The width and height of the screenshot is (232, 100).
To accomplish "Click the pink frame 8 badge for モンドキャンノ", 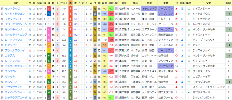I will [x=49, y=29].
